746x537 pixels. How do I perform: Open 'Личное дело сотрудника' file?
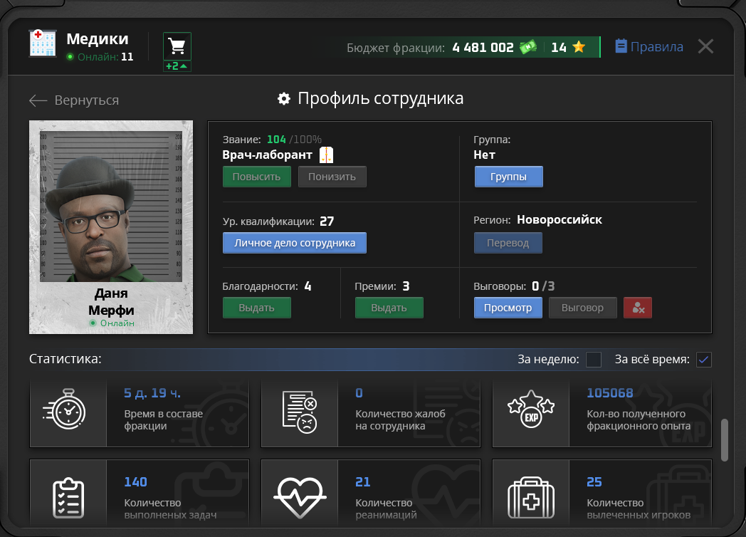294,243
